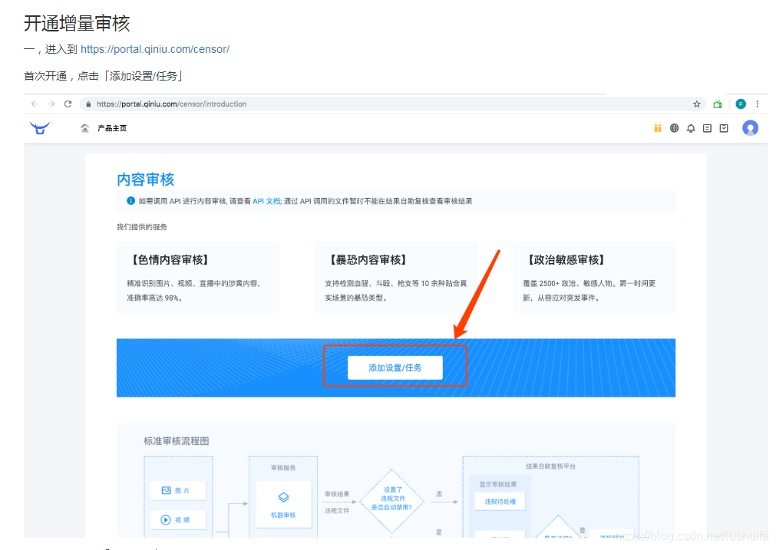Open the notification bell
Image resolution: width=776 pixels, height=550 pixels.
click(x=691, y=128)
